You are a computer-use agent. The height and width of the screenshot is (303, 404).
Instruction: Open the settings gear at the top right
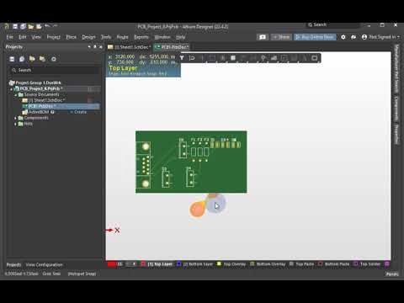pos(343,37)
